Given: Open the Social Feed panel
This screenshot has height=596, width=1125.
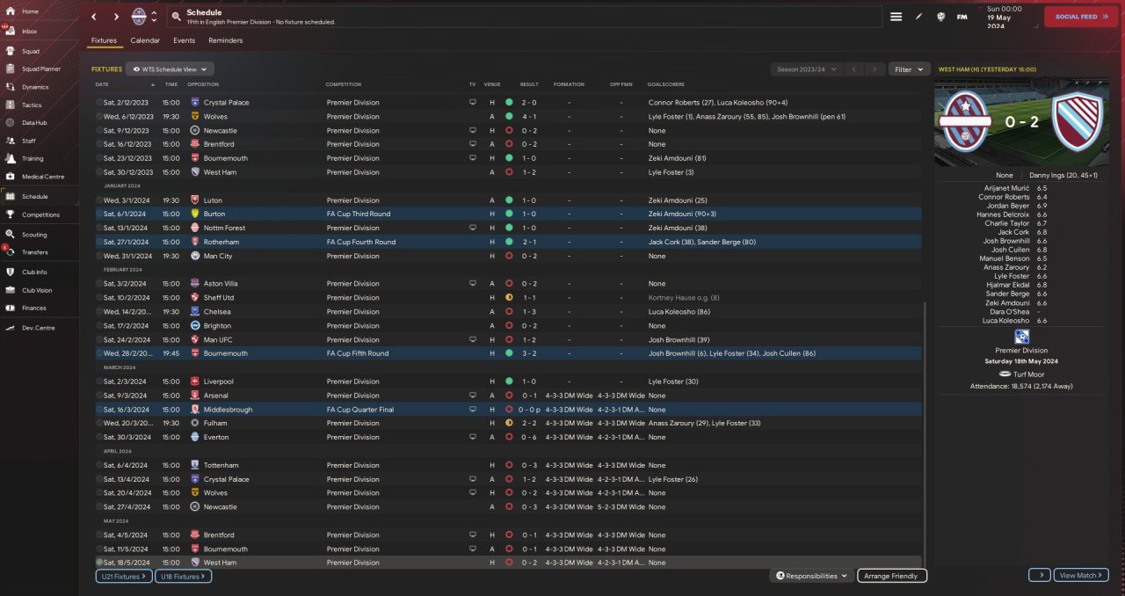Looking at the screenshot, I should [1080, 17].
